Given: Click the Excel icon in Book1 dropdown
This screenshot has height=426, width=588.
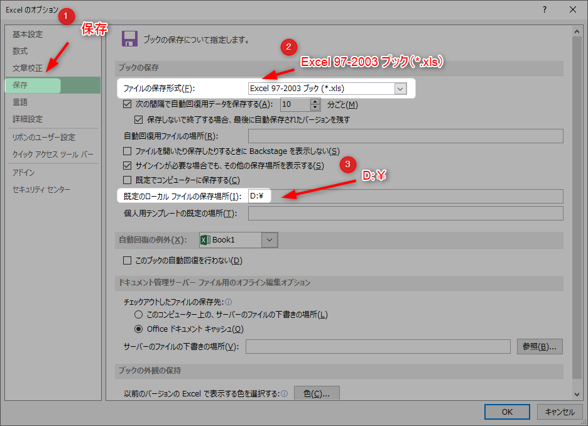Looking at the screenshot, I should point(205,240).
